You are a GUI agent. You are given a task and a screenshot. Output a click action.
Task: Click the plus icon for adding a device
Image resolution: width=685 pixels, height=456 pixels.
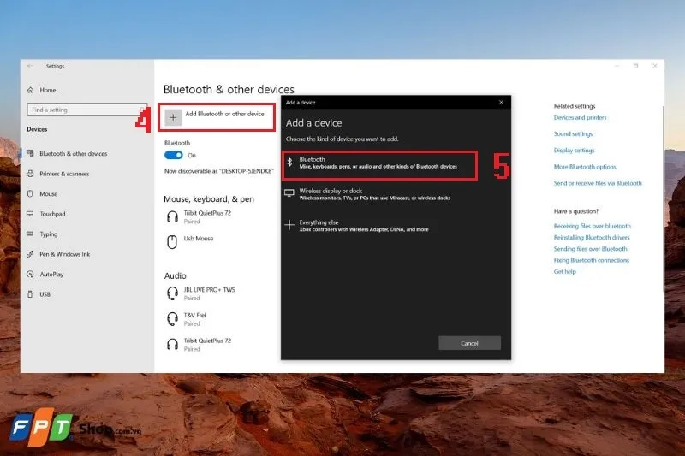pyautogui.click(x=174, y=116)
